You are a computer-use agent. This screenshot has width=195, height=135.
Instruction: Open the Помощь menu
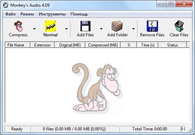tap(79, 14)
